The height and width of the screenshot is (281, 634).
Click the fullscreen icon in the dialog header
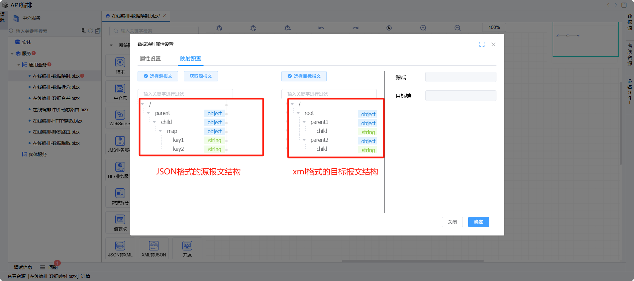coord(482,44)
